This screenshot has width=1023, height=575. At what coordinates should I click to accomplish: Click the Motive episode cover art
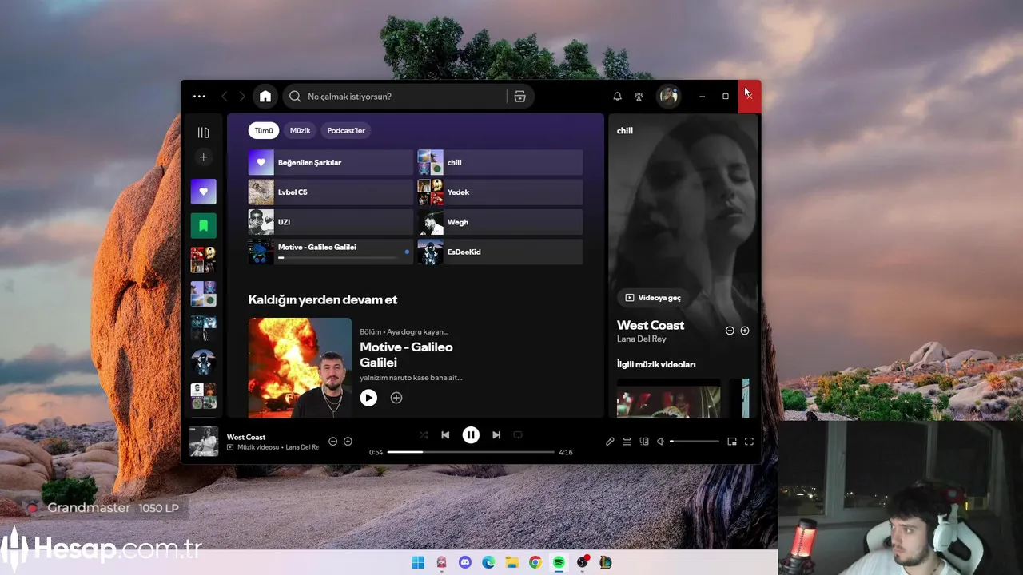(300, 367)
